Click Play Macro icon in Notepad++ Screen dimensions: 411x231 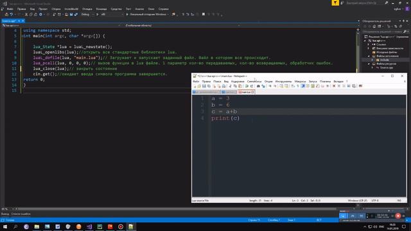click(344, 86)
